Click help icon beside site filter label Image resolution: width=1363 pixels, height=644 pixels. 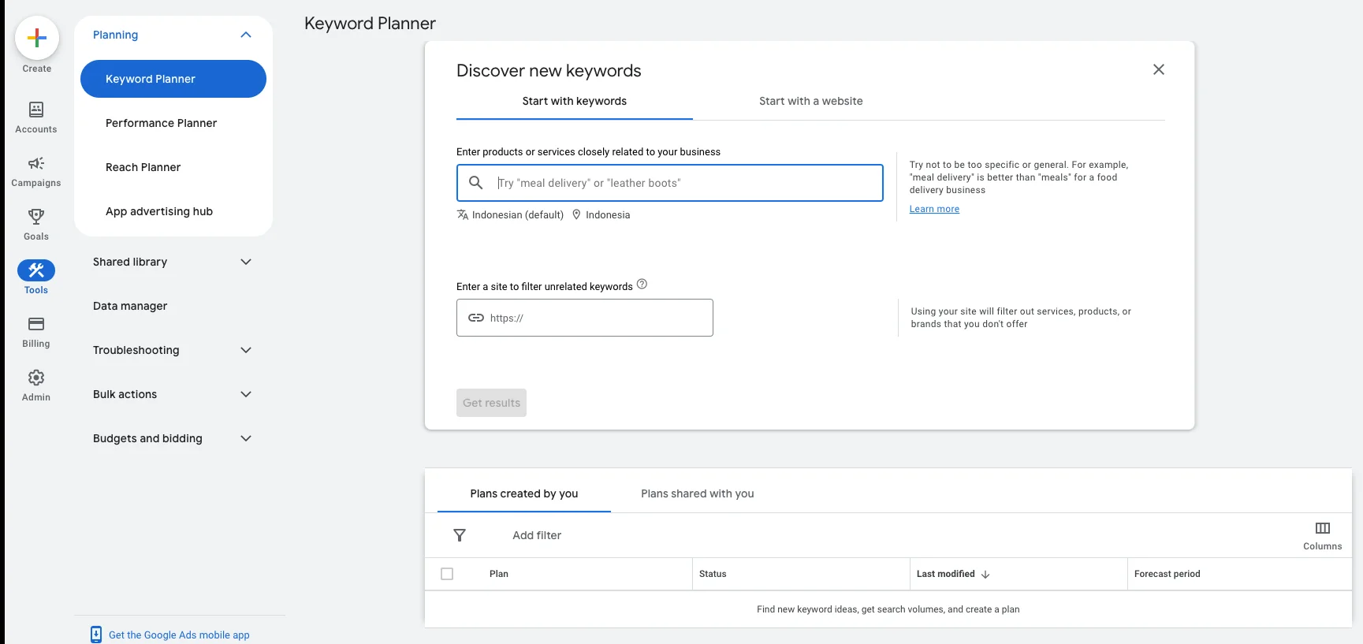(642, 285)
